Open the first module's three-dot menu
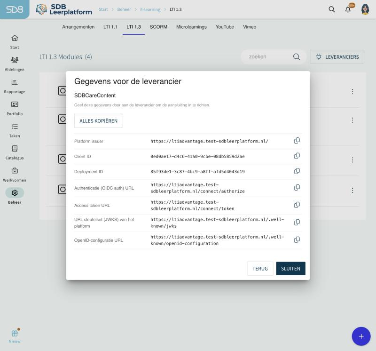Screen dimensions: 376x351 (352, 91)
